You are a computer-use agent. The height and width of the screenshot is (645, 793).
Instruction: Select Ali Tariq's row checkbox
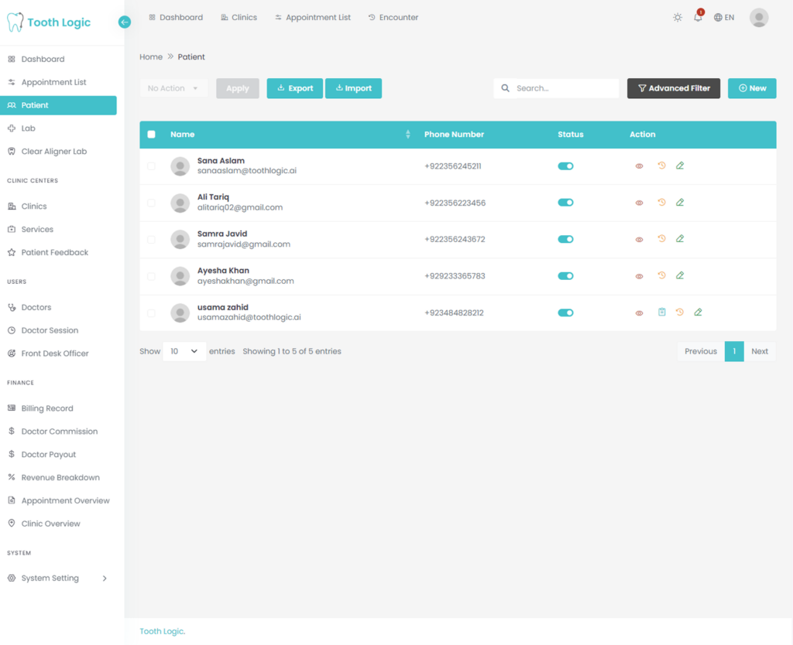(x=151, y=203)
